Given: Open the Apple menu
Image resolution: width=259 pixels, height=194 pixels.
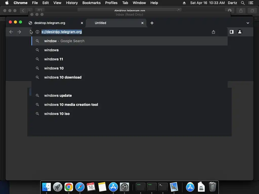Looking at the screenshot, I should pyautogui.click(x=7, y=3).
